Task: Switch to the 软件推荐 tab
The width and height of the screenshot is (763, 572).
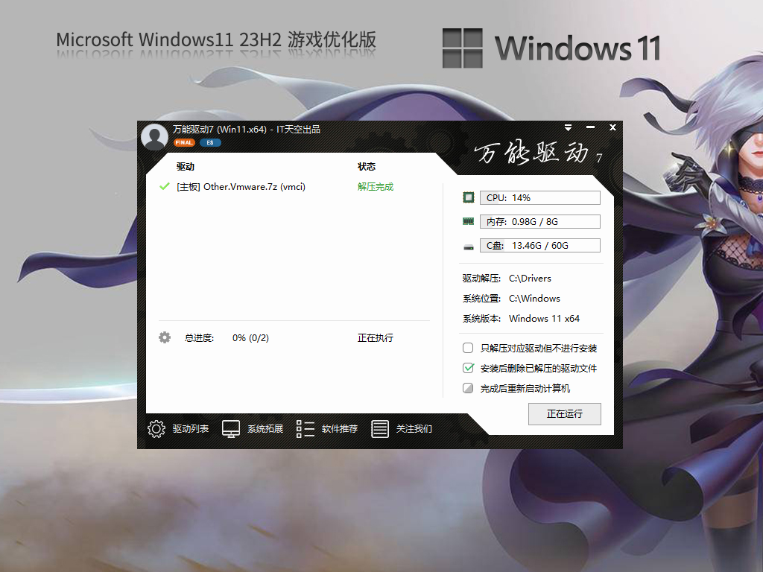Action: pyautogui.click(x=305, y=429)
